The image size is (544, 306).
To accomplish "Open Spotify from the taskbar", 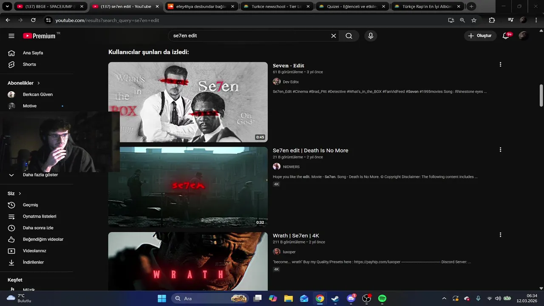I will pos(382,298).
